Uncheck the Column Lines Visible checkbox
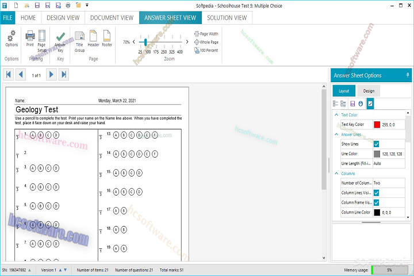 pyautogui.click(x=377, y=193)
